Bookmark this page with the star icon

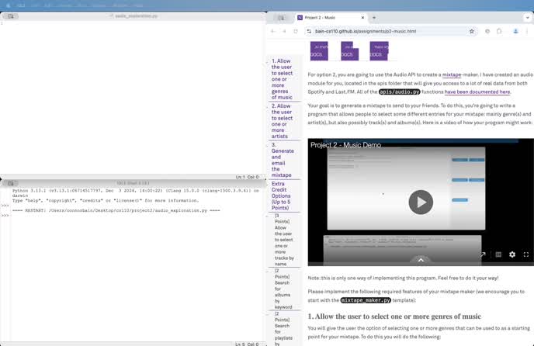point(472,31)
